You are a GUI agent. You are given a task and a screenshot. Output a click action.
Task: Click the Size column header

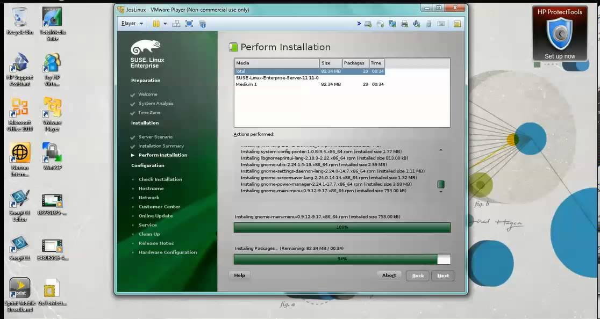coord(331,63)
